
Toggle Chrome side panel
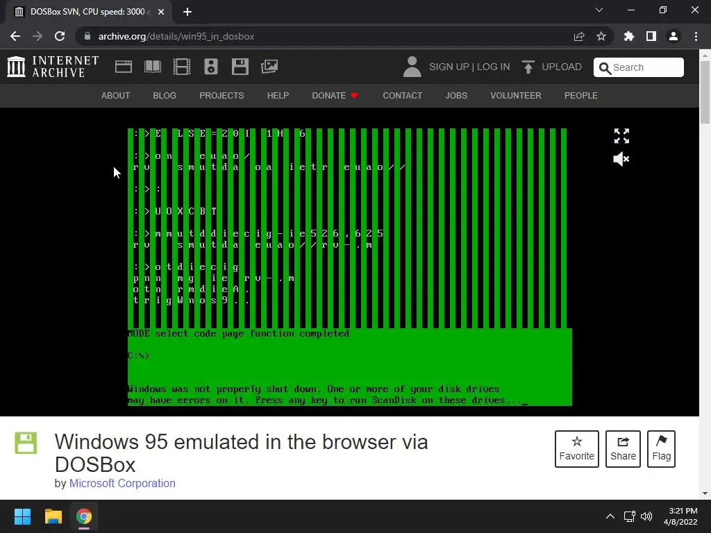[651, 36]
